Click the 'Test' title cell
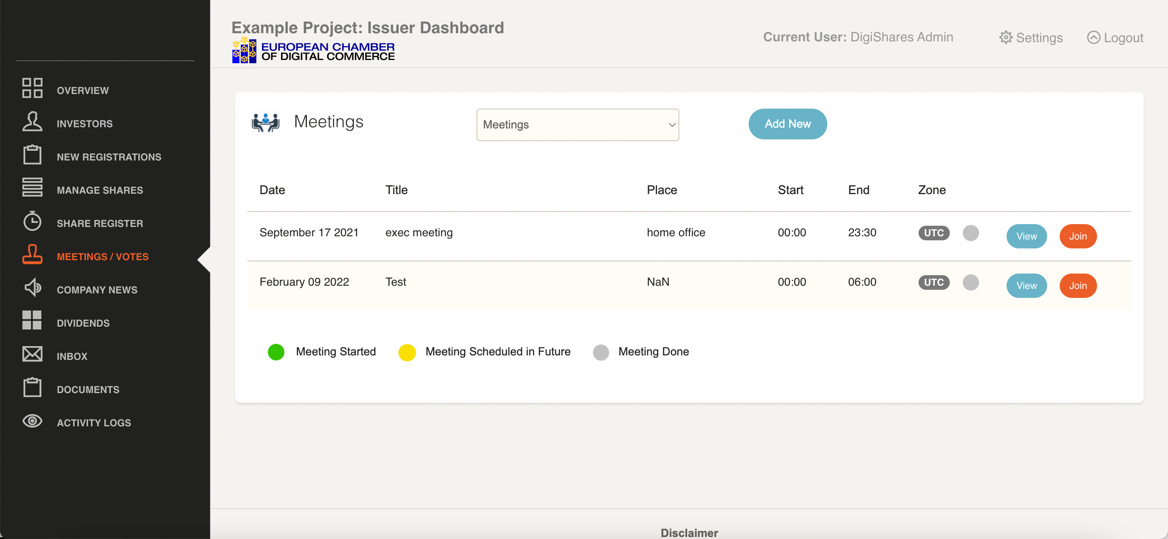Image resolution: width=1168 pixels, height=539 pixels. [x=395, y=282]
